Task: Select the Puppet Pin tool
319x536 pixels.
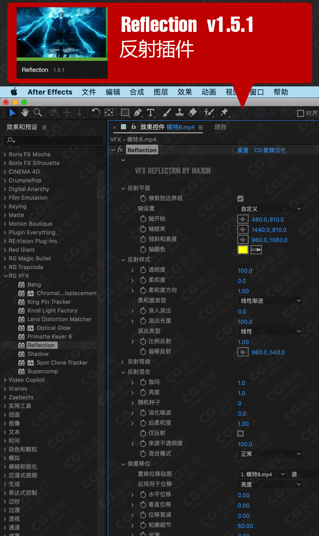Action: coord(224,113)
